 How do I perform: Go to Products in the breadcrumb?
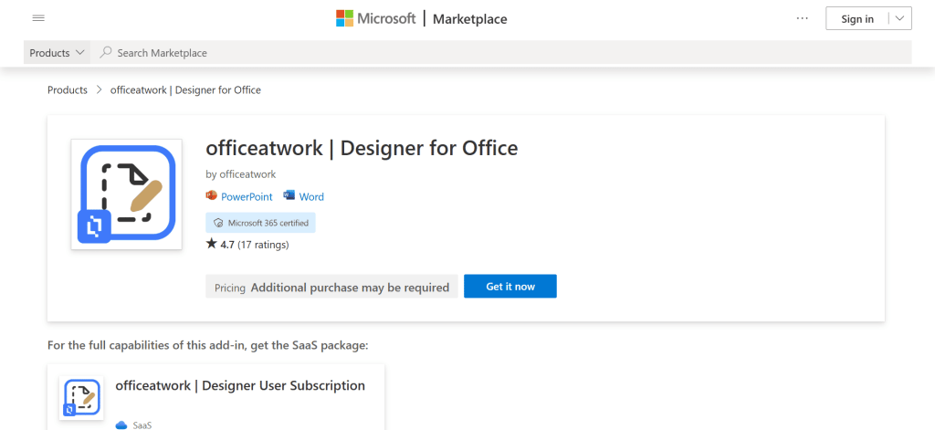(x=68, y=90)
